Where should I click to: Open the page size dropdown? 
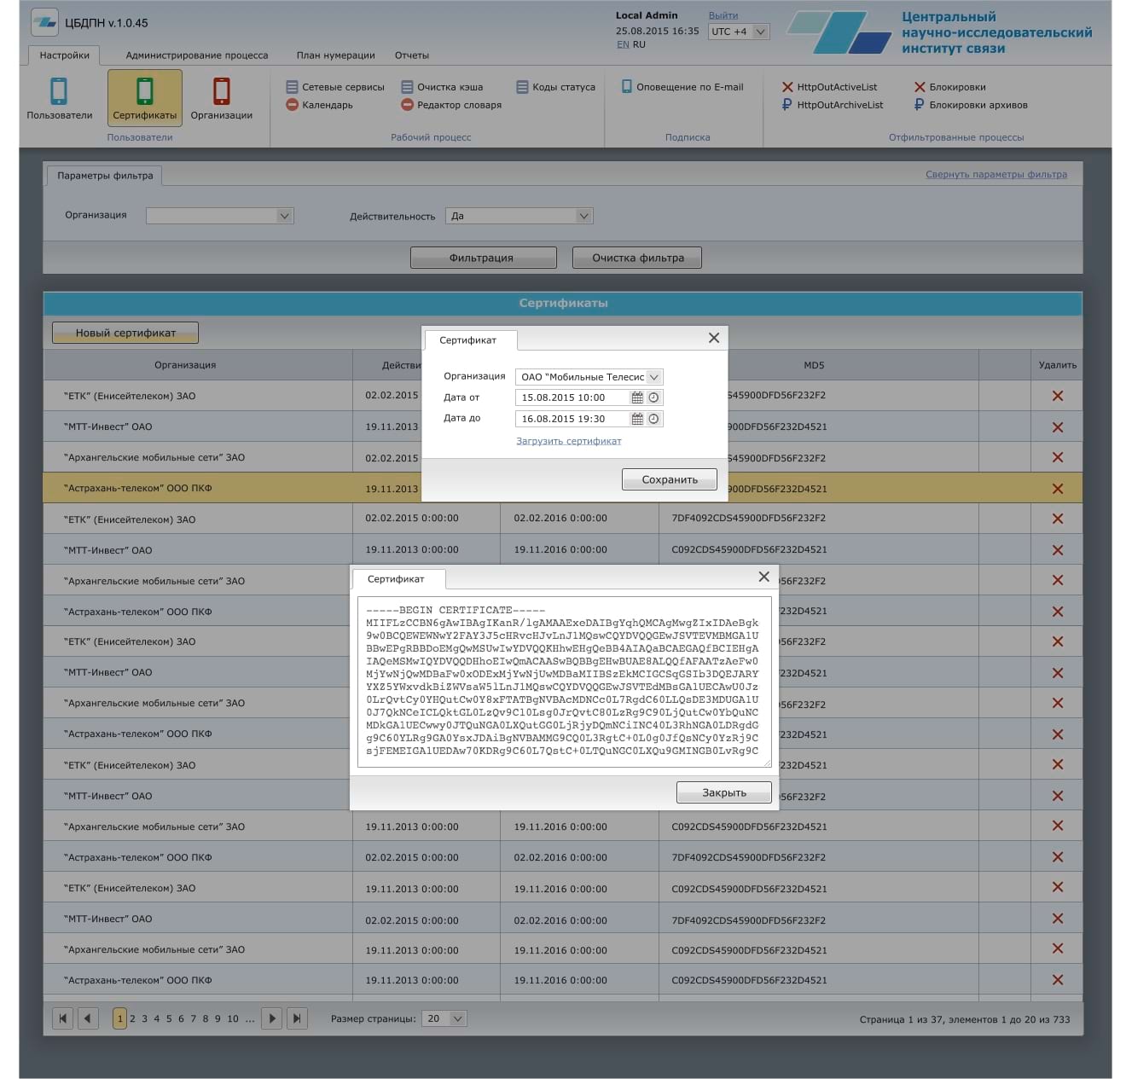click(x=457, y=1018)
